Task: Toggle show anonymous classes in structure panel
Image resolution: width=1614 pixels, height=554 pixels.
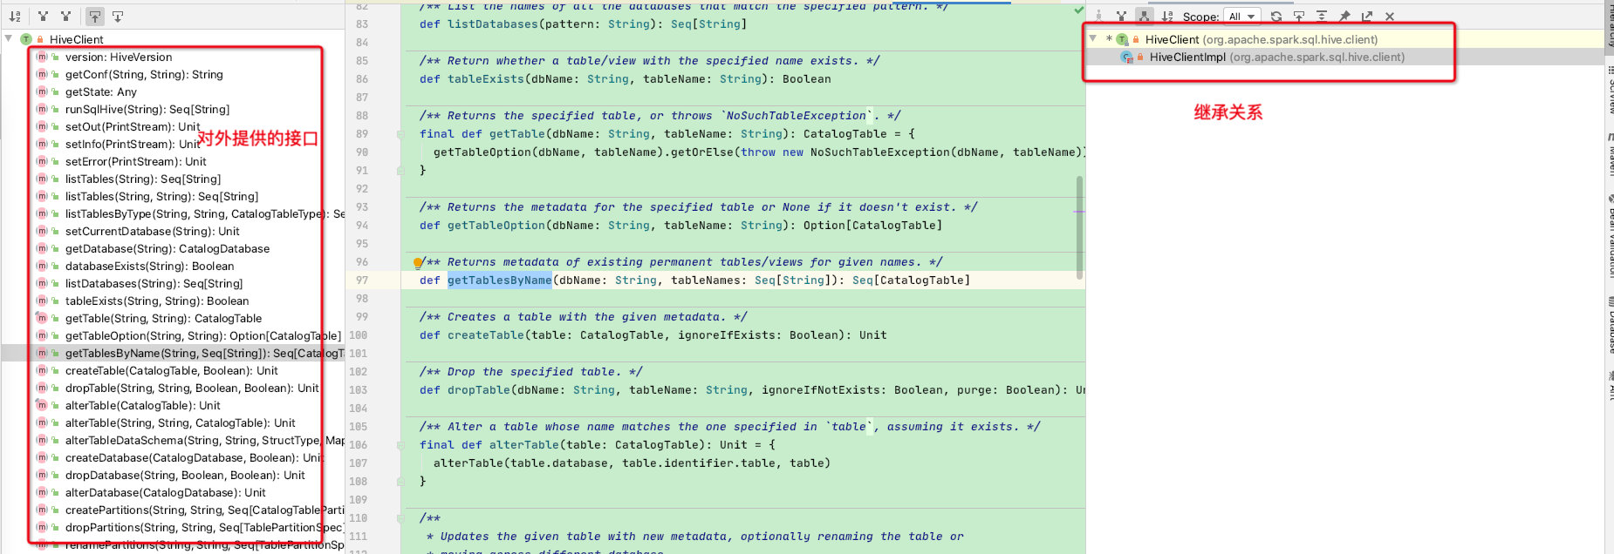Action: click(65, 17)
